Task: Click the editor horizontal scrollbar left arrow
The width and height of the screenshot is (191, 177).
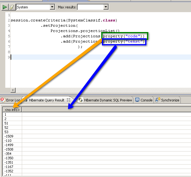Action: [x=13, y=90]
